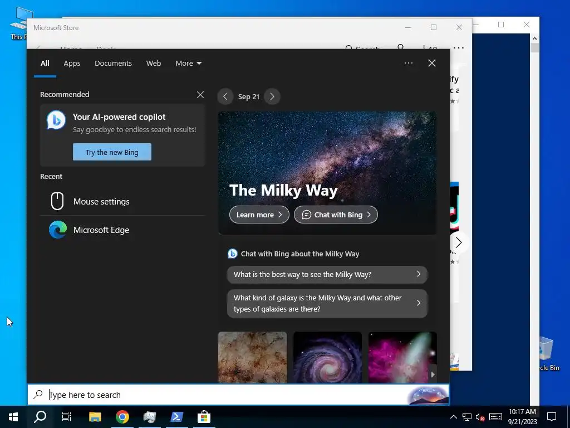This screenshot has width=570, height=428.
Task: Open Task View on the taskbar
Action: pos(67,417)
